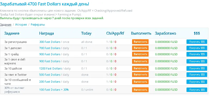Open the Задания tab
This screenshot has width=210, height=109.
6,25
